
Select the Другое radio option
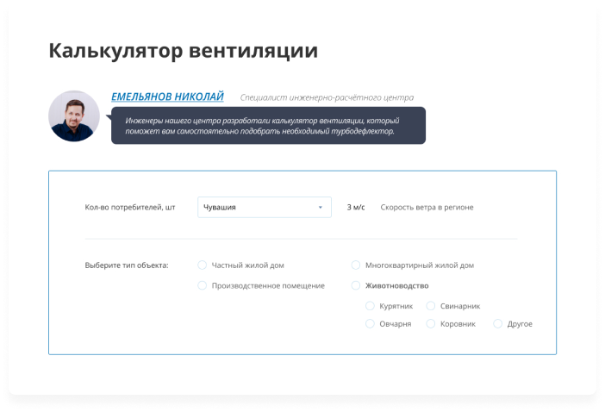498,324
